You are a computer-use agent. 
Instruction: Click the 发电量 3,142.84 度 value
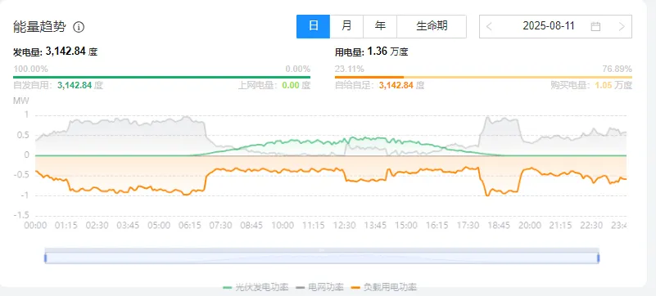pos(55,52)
